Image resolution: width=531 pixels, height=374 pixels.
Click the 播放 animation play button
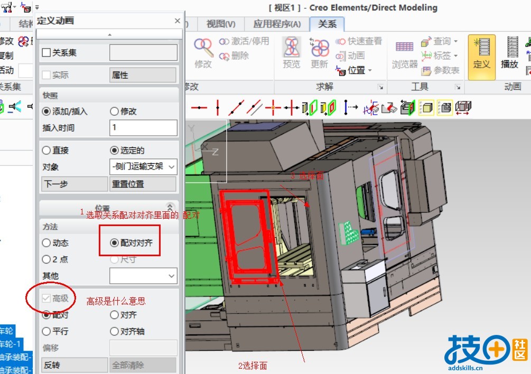point(509,53)
